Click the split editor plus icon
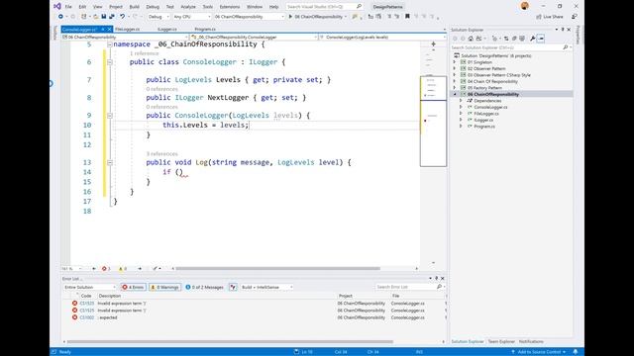Screen dimensions: 634x356 point(434,44)
